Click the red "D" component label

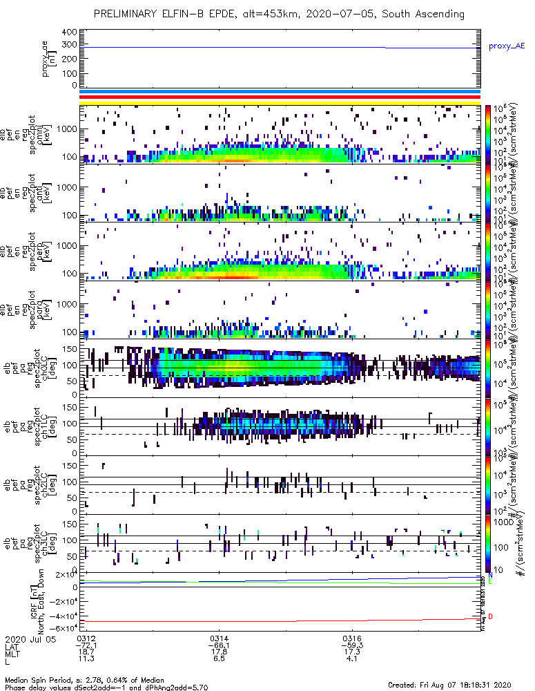(491, 616)
